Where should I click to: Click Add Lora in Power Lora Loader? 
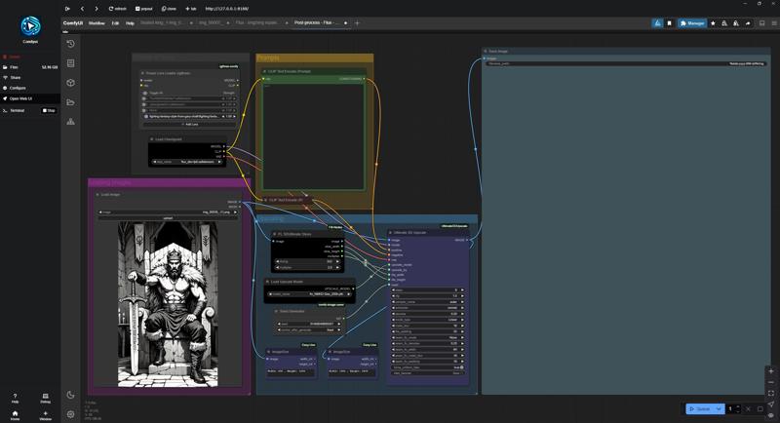pyautogui.click(x=189, y=124)
